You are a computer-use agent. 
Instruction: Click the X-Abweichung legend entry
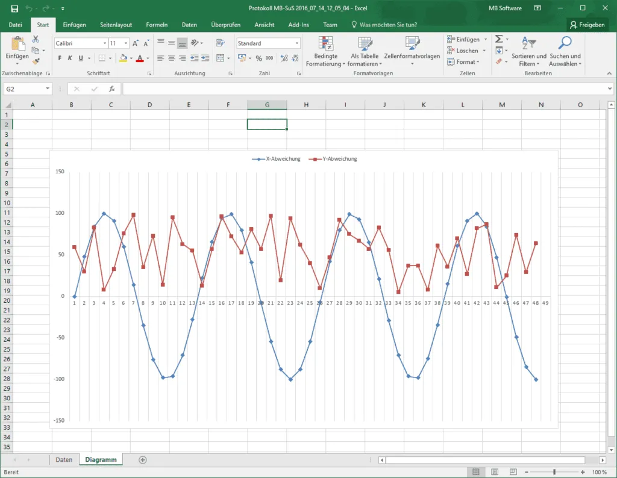[x=276, y=159]
